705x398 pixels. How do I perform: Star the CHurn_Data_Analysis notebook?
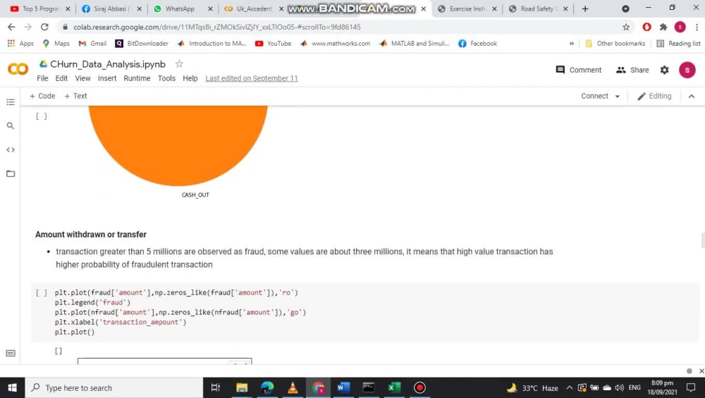pos(179,64)
